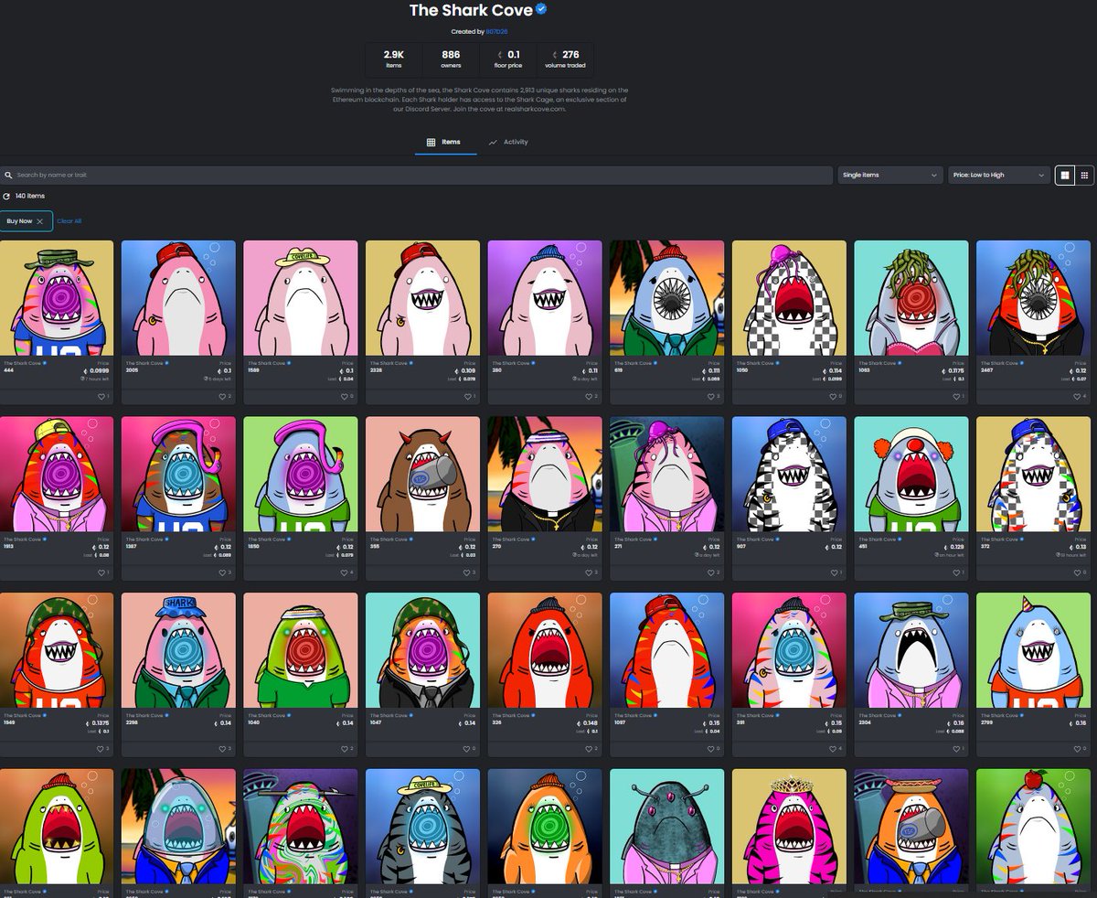Focus the Search by name or trait field
Image resolution: width=1097 pixels, height=898 pixels.
tap(417, 175)
